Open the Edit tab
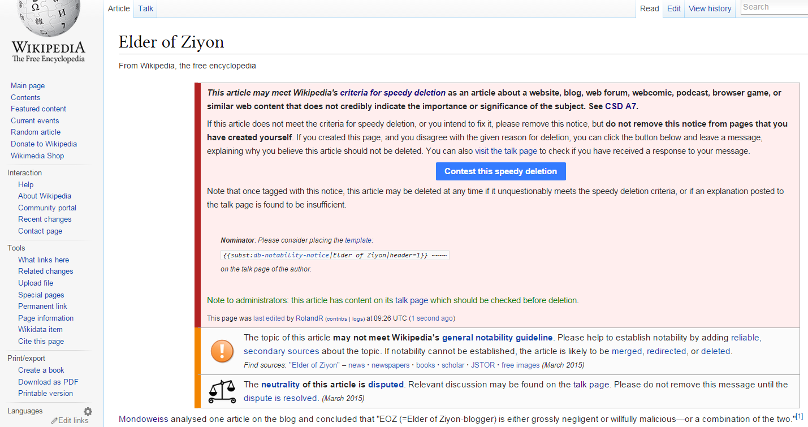 (x=673, y=8)
